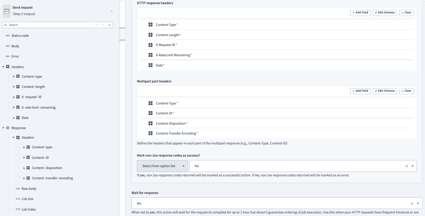The height and width of the screenshot is (216, 425).
Task: Click the Content-Disposition grid icon in multipart headers
Action: click(150, 123)
